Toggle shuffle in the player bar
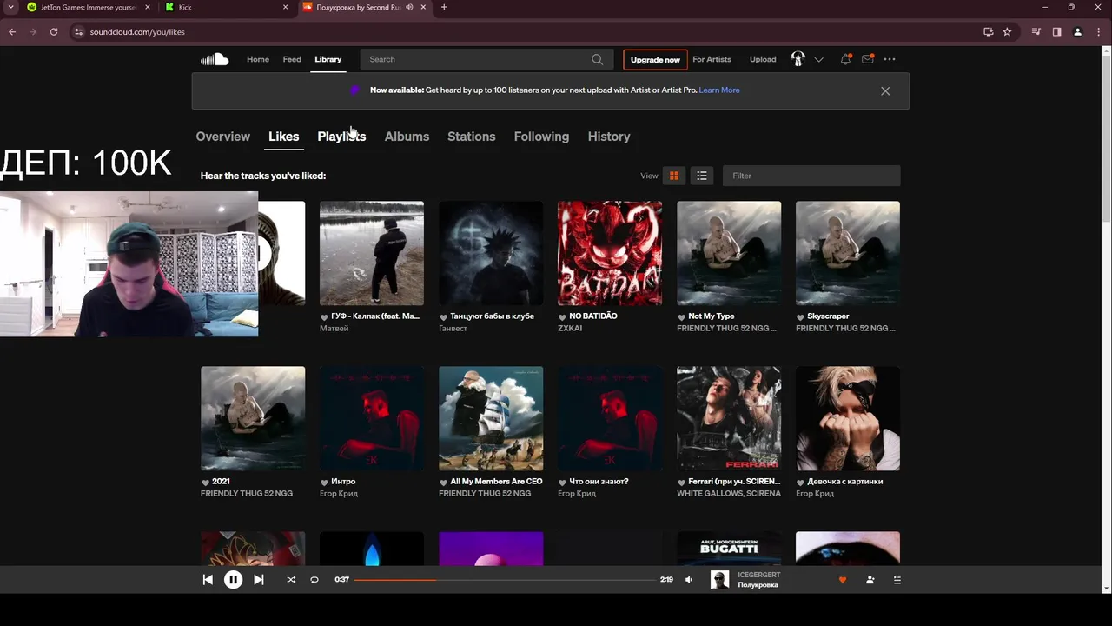Image resolution: width=1112 pixels, height=626 pixels. click(291, 580)
